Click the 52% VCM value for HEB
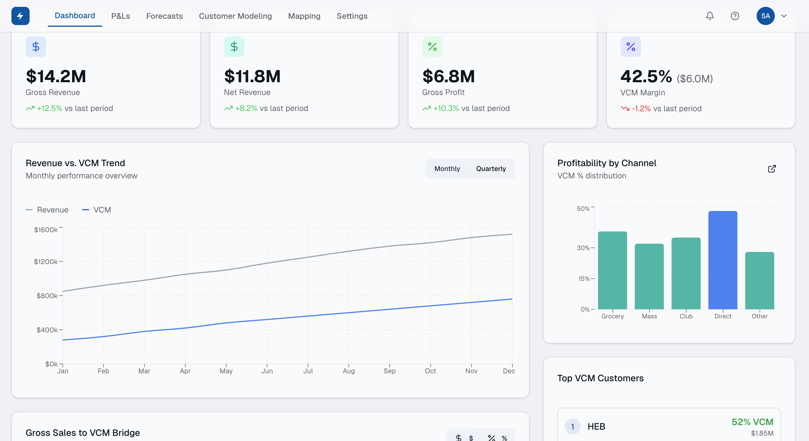This screenshot has height=441, width=809. [752, 422]
